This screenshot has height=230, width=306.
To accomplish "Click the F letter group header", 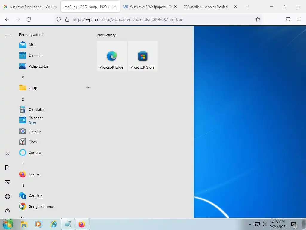I will coord(23,164).
